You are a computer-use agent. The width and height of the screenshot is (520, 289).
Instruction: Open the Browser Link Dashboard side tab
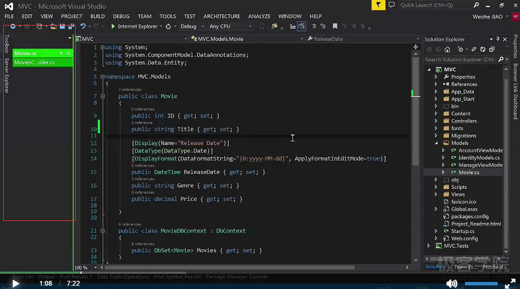(x=516, y=91)
